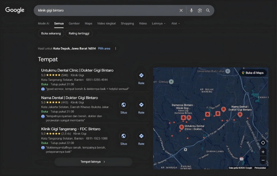This screenshot has height=176, width=277.
Task: Open the review "dokternya+staffnya ramah"
Action: click(76, 150)
